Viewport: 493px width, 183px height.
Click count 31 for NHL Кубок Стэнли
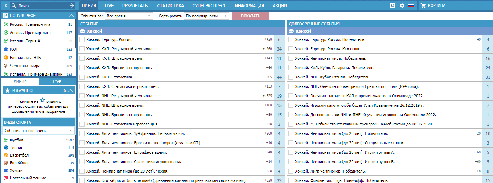(488, 77)
